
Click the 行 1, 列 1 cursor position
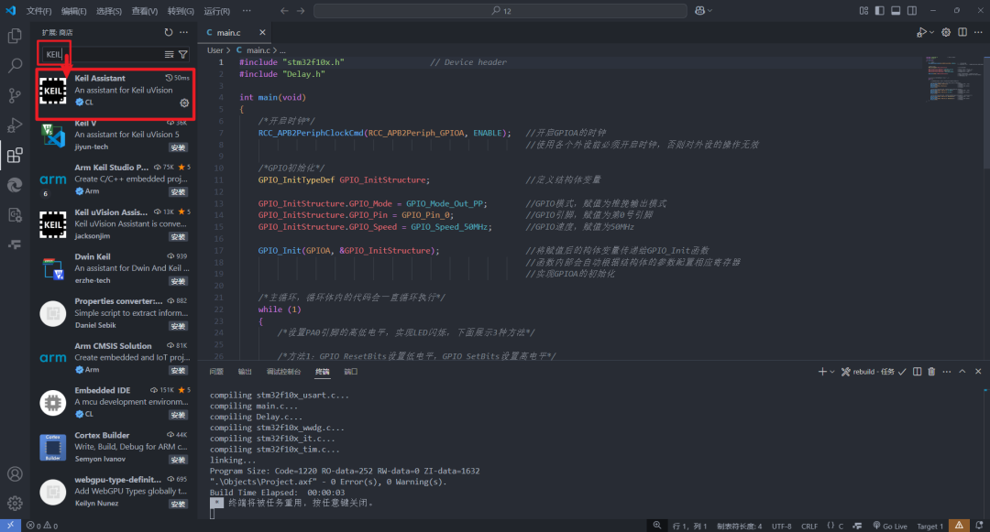pyautogui.click(x=689, y=526)
